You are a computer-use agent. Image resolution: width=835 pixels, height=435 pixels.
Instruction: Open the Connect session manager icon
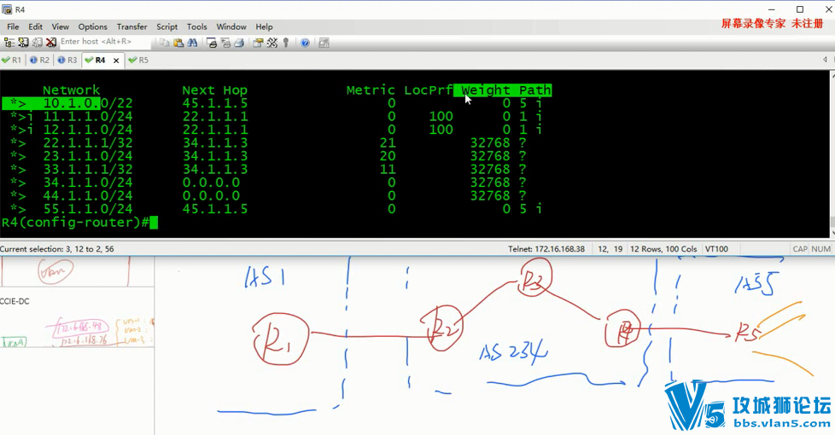pos(9,43)
